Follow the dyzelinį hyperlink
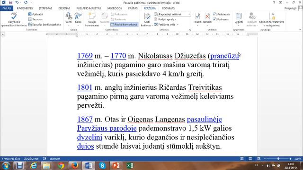This screenshot has height=170, width=303. pos(89,137)
